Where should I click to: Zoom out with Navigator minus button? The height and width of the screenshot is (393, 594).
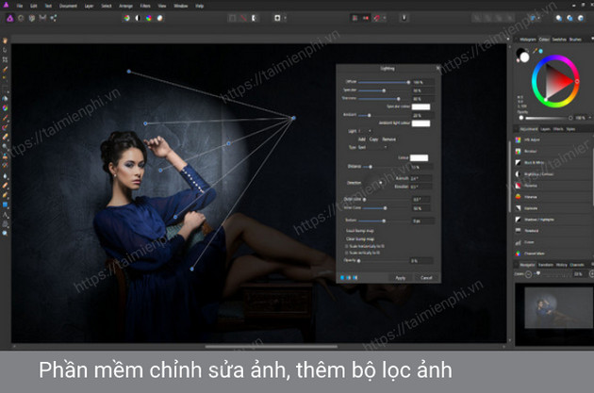click(528, 274)
